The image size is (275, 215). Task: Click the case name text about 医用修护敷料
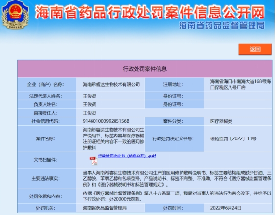pyautogui.click(x=114, y=138)
